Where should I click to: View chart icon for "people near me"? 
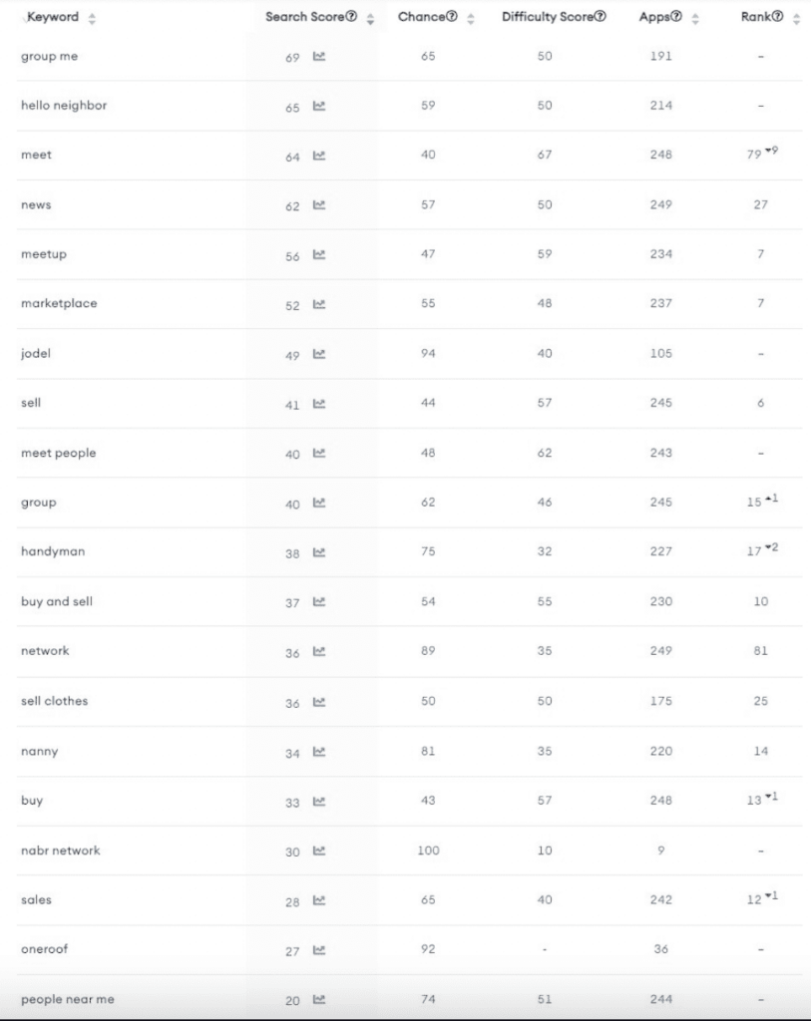pyautogui.click(x=319, y=999)
